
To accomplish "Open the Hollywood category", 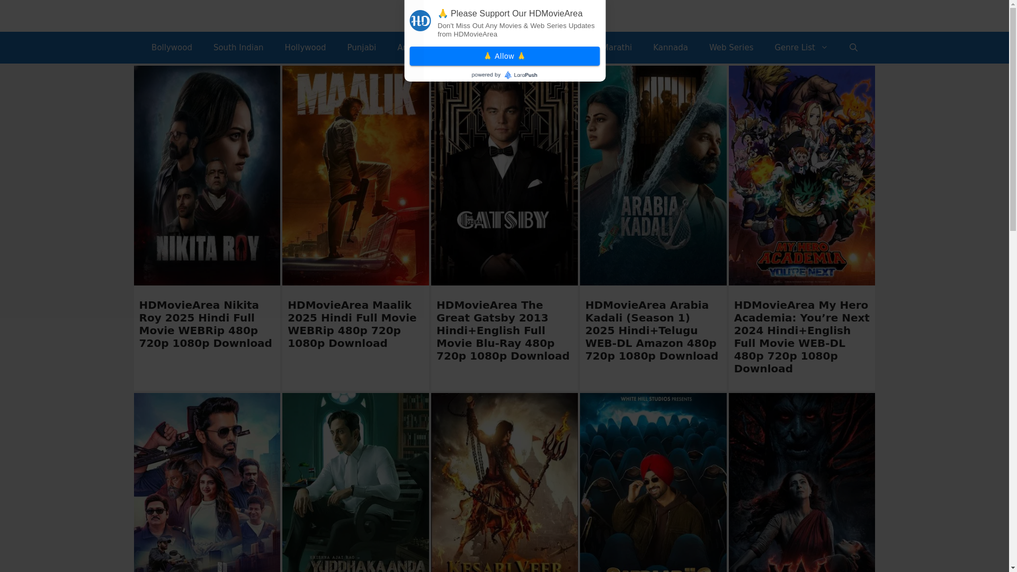I will pos(305,48).
